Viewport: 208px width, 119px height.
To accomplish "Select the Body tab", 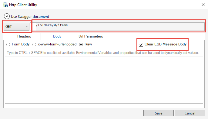I will (57, 36).
